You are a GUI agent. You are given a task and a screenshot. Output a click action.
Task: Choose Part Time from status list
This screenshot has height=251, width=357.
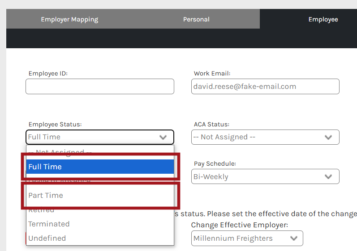[x=100, y=195]
